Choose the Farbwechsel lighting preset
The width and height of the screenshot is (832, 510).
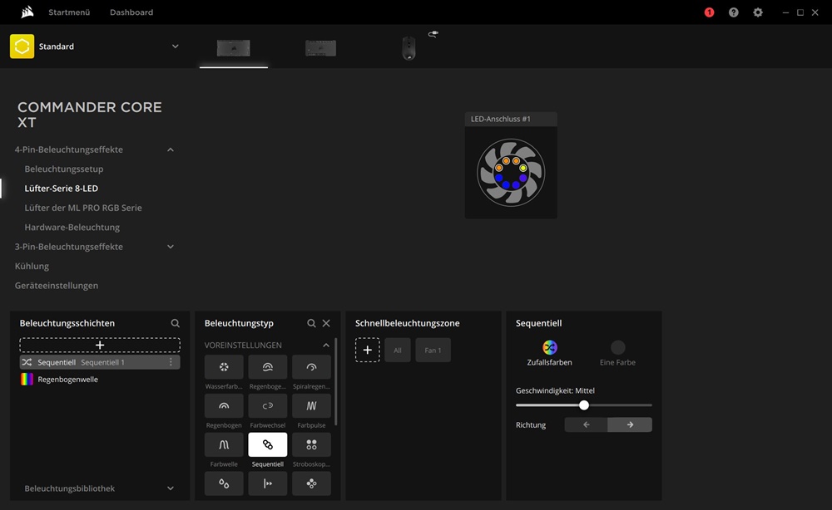tap(267, 405)
